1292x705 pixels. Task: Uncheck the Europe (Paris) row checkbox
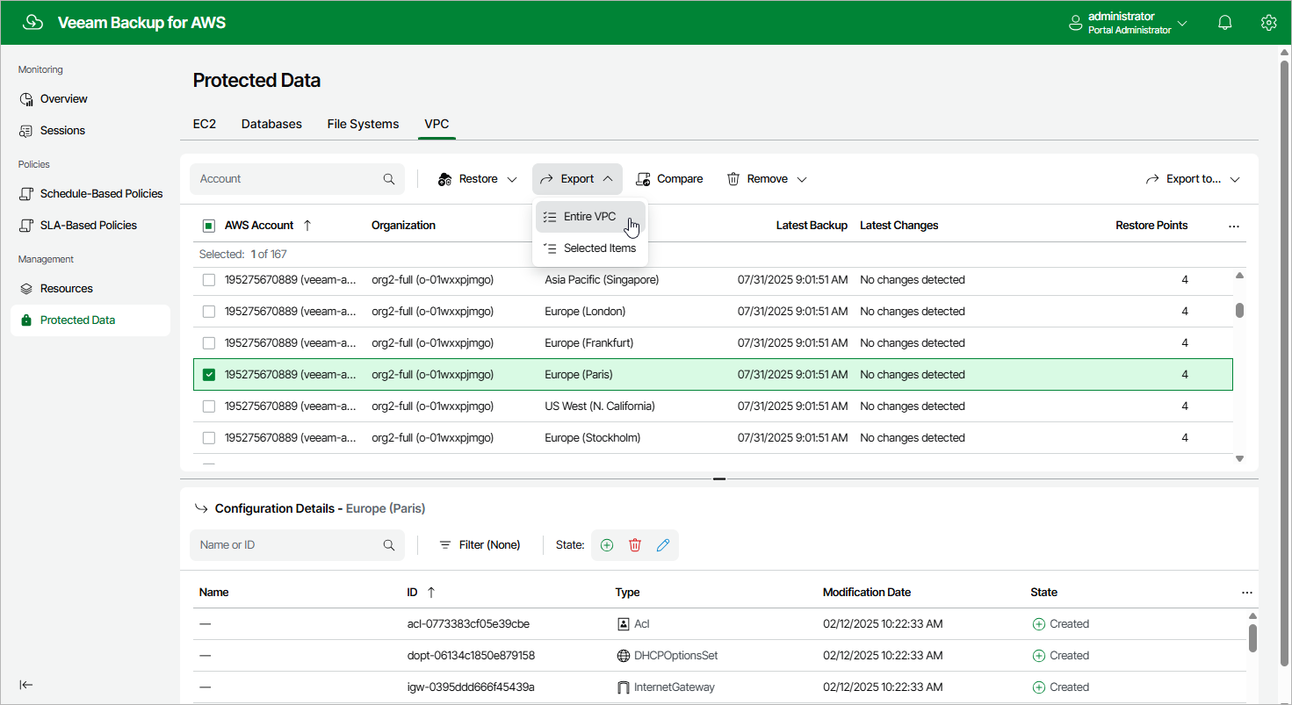209,375
